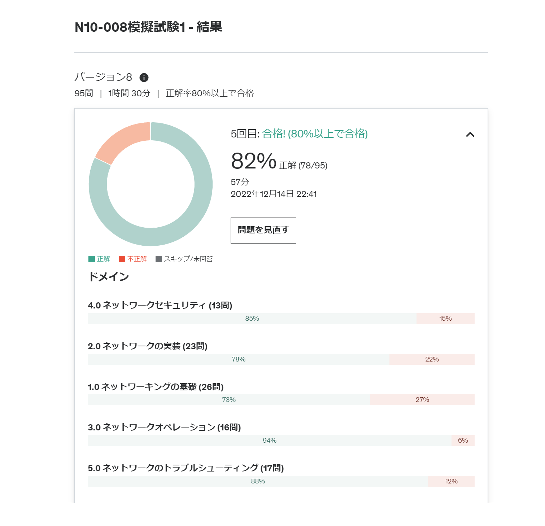
Task: Click the 94% bar for ネットワークオペレーション
Action: [269, 440]
